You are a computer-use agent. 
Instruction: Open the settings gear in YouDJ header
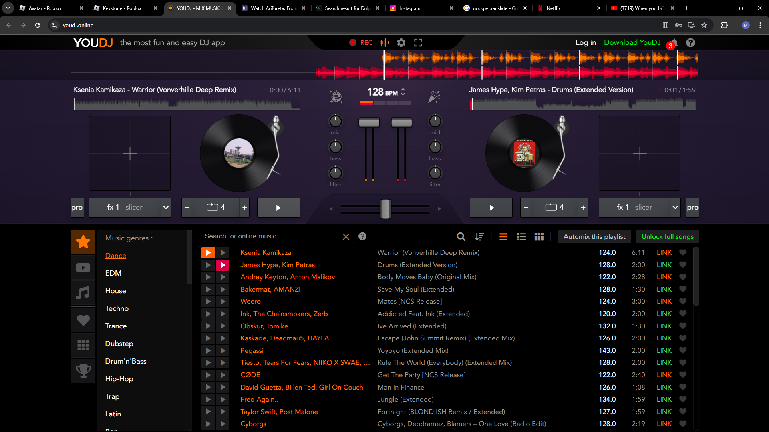click(401, 43)
